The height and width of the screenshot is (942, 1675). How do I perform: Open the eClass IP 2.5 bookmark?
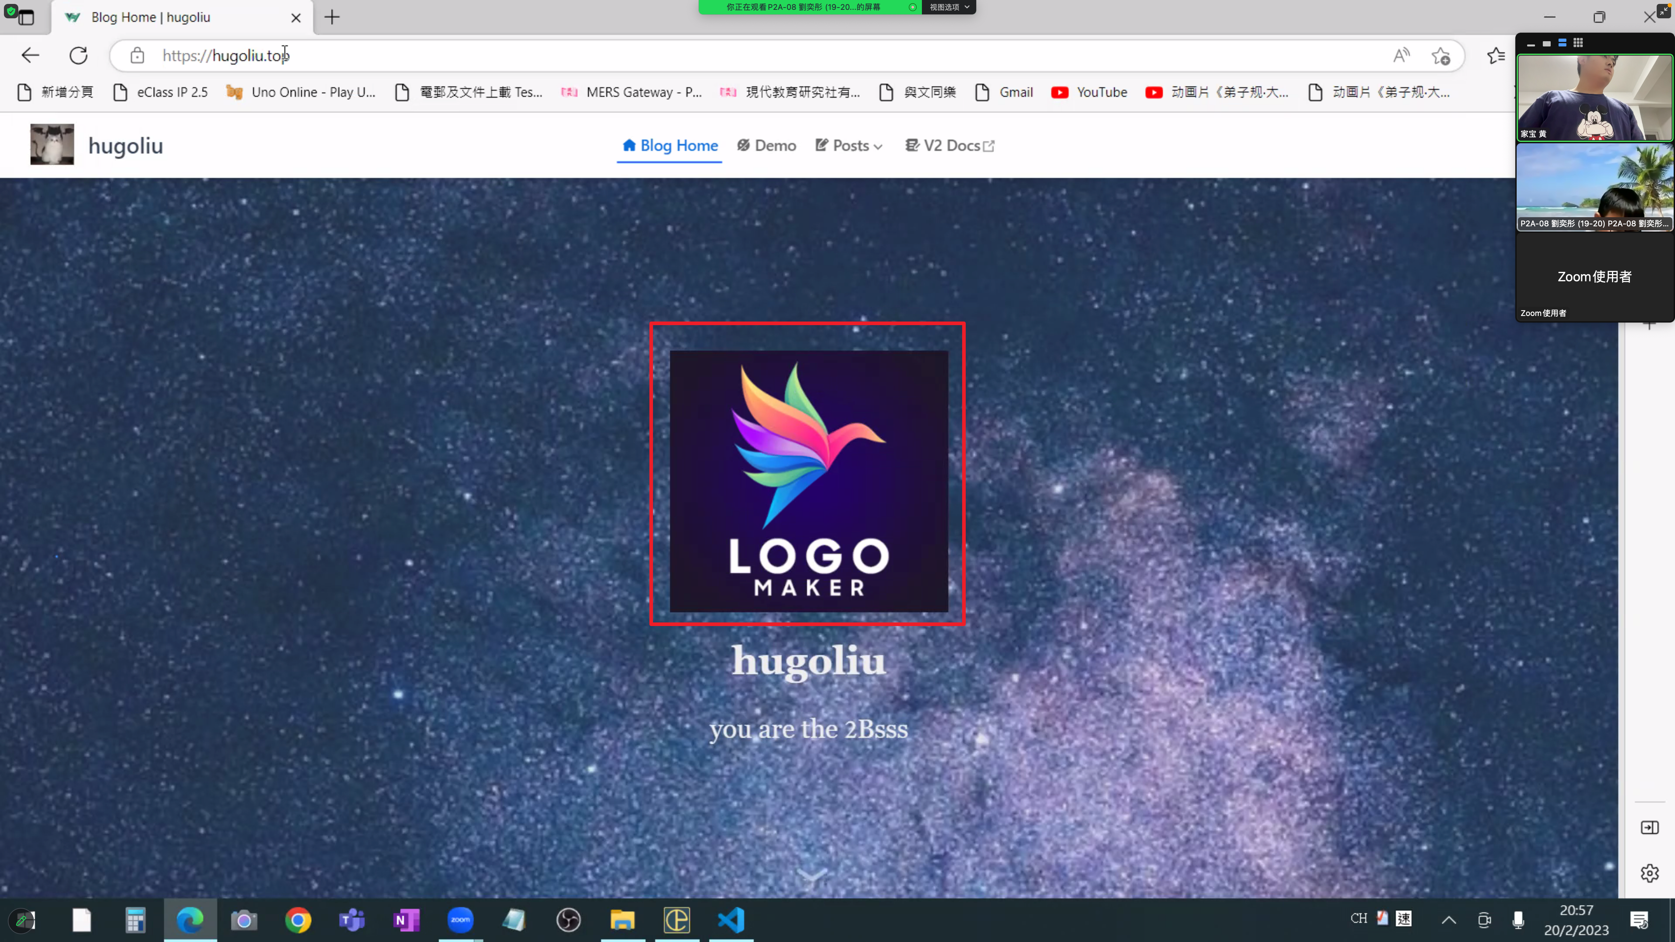161,92
